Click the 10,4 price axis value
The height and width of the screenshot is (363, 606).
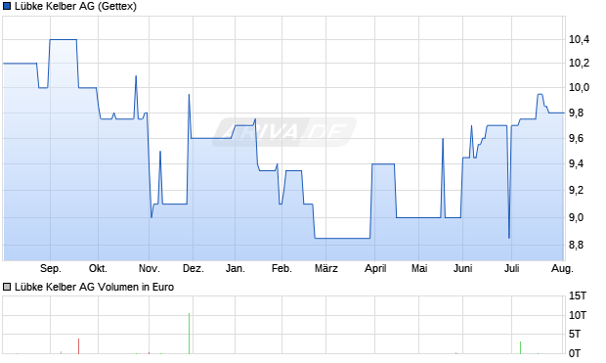point(579,39)
